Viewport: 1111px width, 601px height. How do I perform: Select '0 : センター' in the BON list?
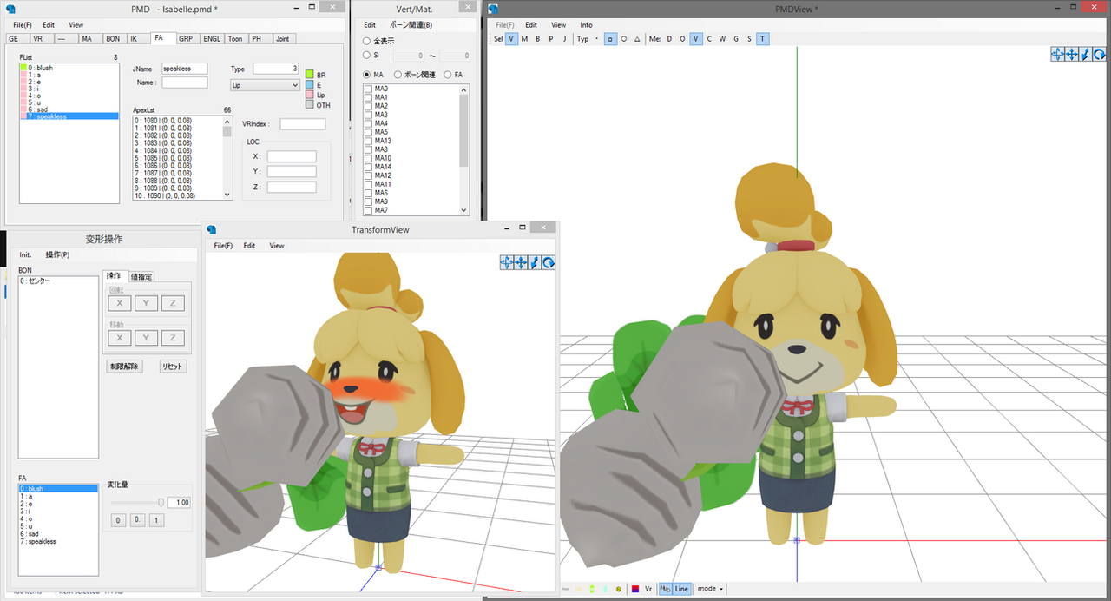(x=58, y=281)
